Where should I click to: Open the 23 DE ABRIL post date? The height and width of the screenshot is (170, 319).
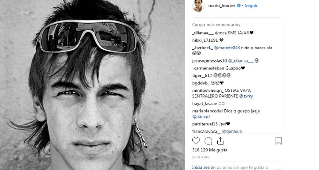tap(201, 157)
